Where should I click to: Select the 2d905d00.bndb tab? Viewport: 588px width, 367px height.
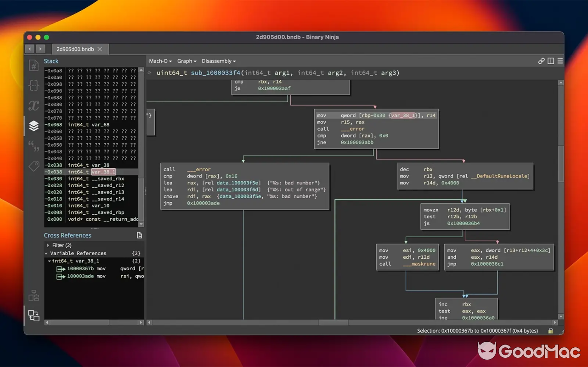[76, 49]
